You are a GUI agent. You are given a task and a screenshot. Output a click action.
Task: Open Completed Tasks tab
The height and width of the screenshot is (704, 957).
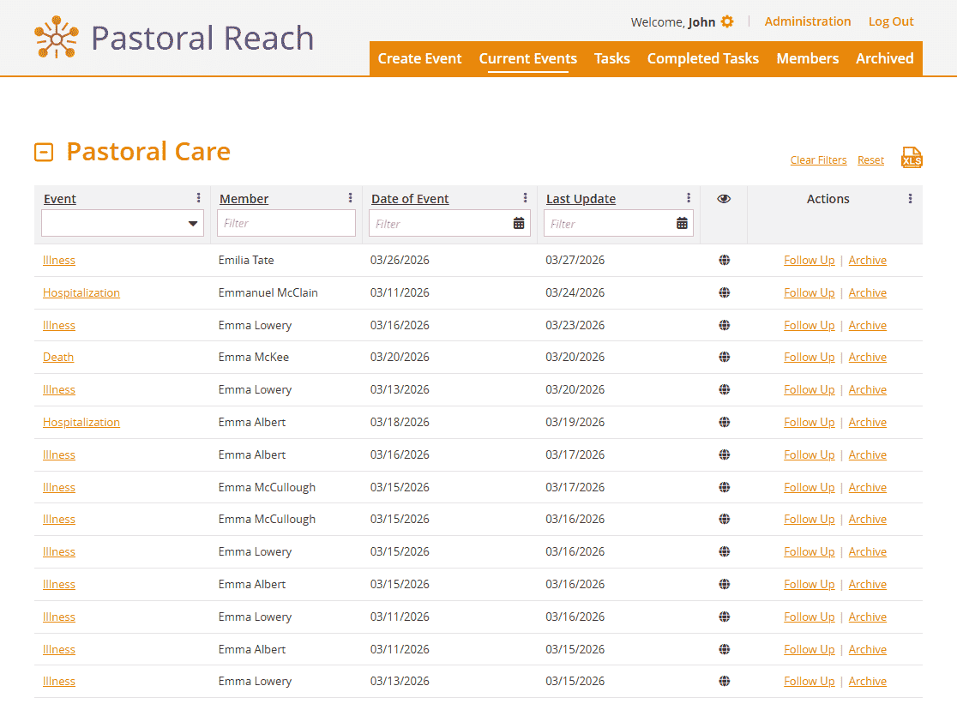(x=703, y=58)
